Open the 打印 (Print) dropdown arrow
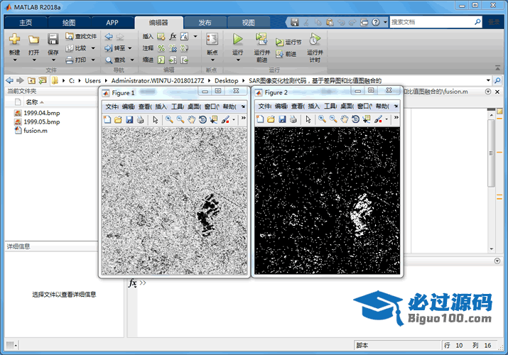The height and width of the screenshot is (355, 508). click(x=93, y=60)
